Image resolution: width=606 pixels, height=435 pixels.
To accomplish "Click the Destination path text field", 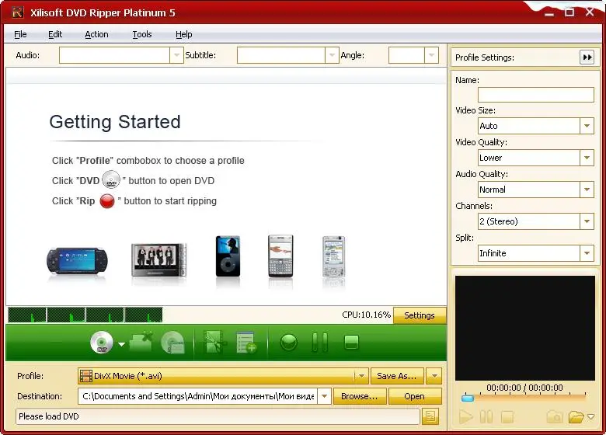I will pyautogui.click(x=198, y=396).
